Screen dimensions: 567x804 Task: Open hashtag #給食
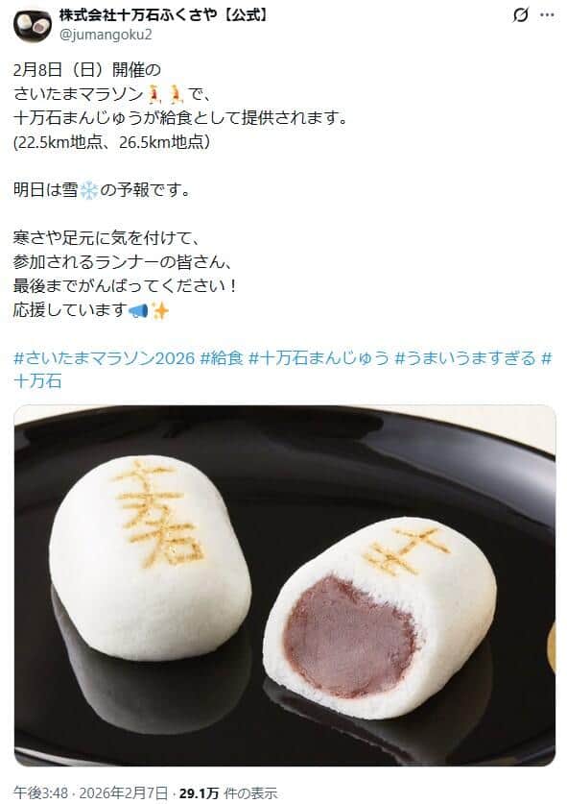click(222, 358)
